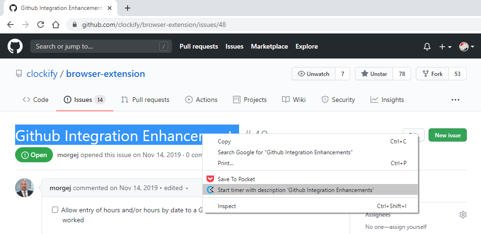Switch to the Projects tab
This screenshot has width=481, height=234.
249,100
